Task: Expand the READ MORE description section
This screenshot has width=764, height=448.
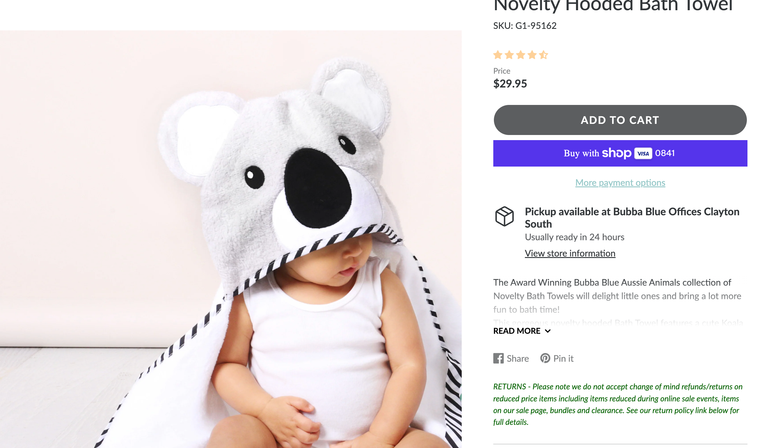Action: 522,331
